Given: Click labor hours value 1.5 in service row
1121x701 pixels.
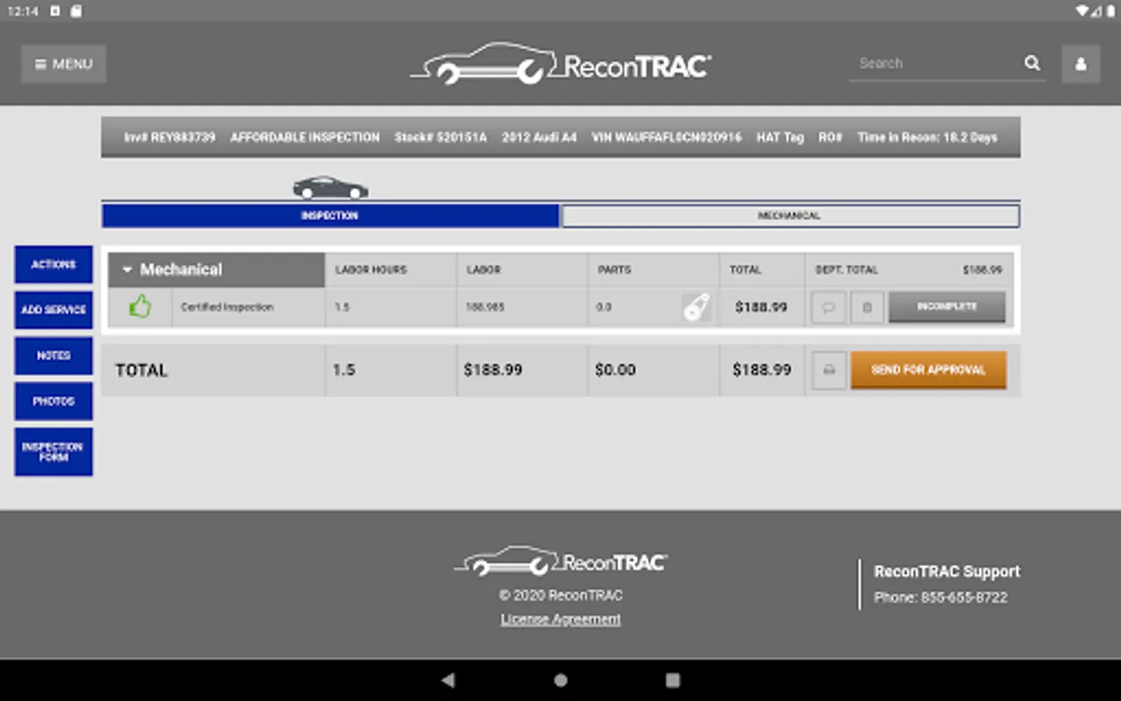Looking at the screenshot, I should 343,307.
